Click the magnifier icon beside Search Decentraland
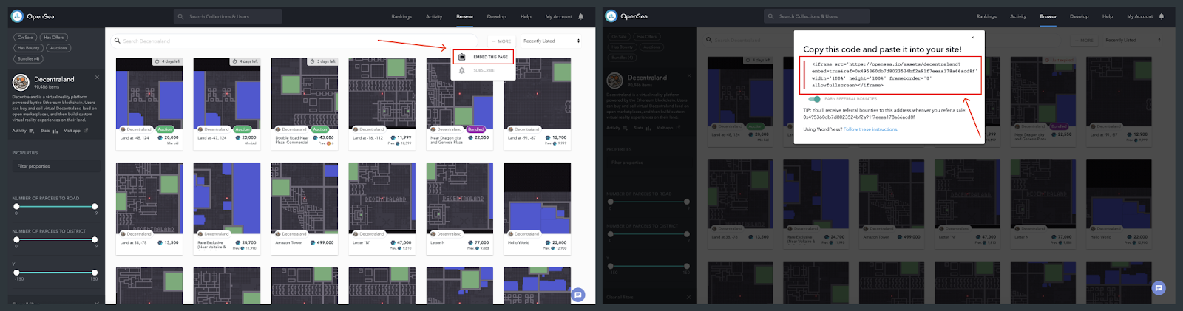 117,41
